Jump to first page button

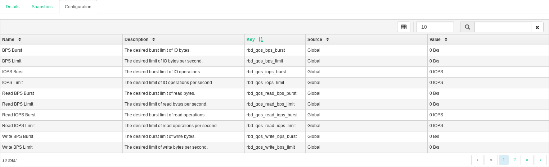(491, 160)
